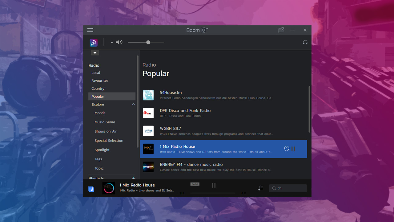Select Favourites under Radio
This screenshot has height=222, width=394.
[x=100, y=80]
